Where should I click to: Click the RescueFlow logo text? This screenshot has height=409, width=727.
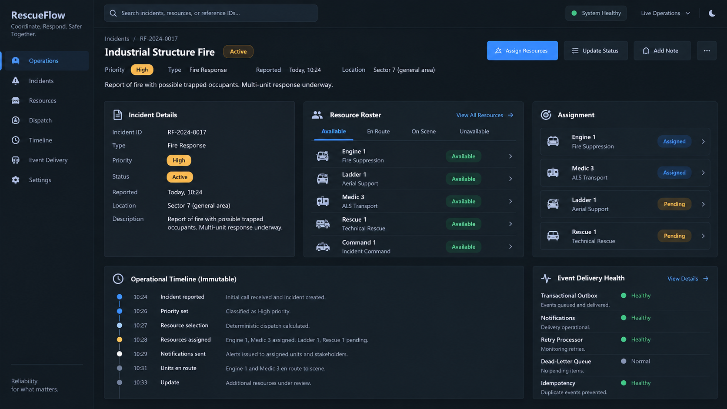coord(38,15)
